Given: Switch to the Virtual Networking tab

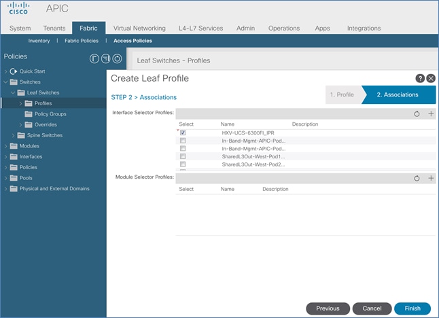Looking at the screenshot, I should coord(139,29).
